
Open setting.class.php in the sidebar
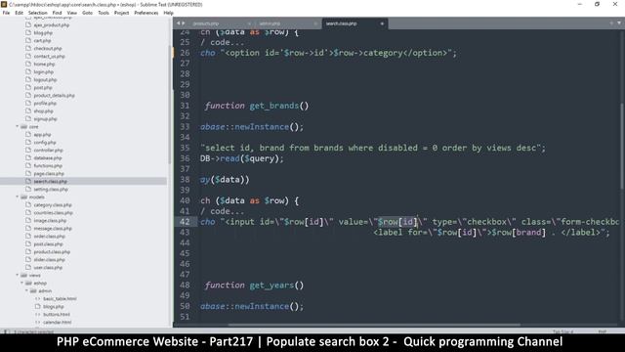click(x=51, y=189)
